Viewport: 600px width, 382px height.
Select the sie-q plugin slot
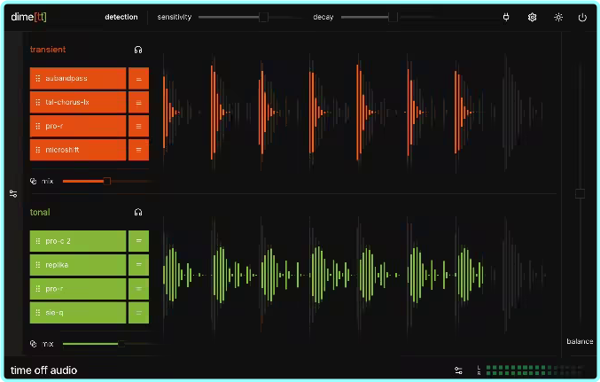coord(78,312)
